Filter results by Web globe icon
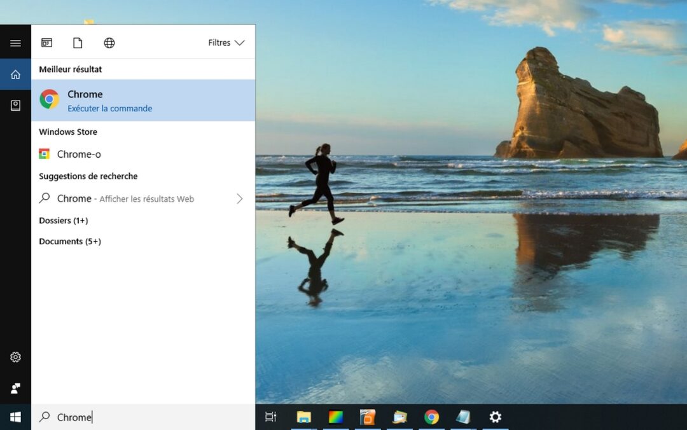The height and width of the screenshot is (430, 687). 109,43
